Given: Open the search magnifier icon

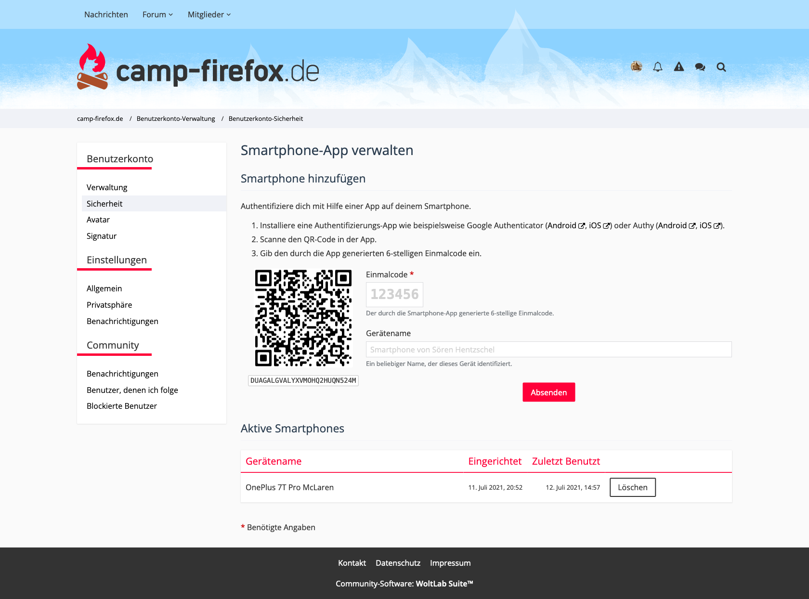Looking at the screenshot, I should coord(721,67).
